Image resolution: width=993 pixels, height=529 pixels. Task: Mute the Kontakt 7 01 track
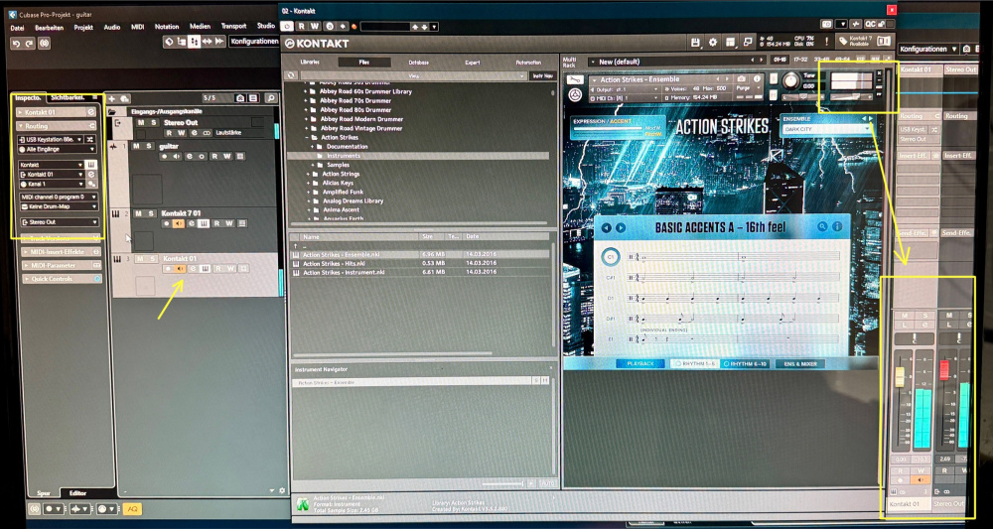pos(137,213)
